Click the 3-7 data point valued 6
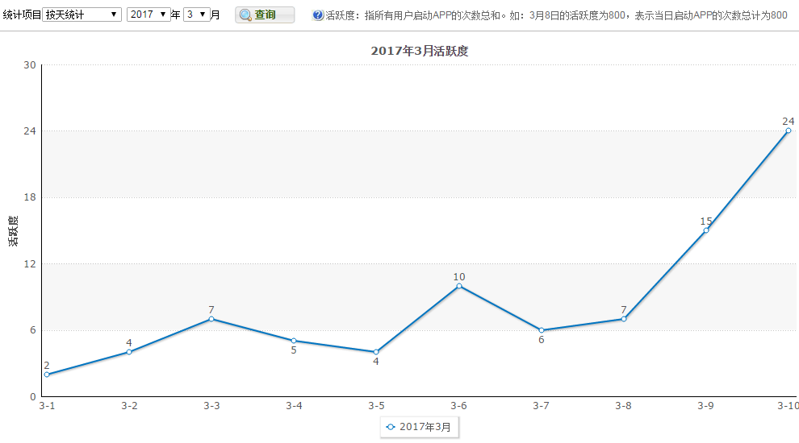Viewport: 799px width, 443px height. coord(542,330)
